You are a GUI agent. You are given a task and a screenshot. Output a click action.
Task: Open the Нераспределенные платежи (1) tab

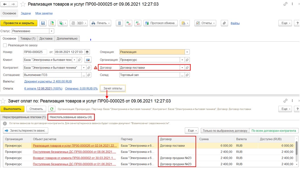[x=24, y=117]
